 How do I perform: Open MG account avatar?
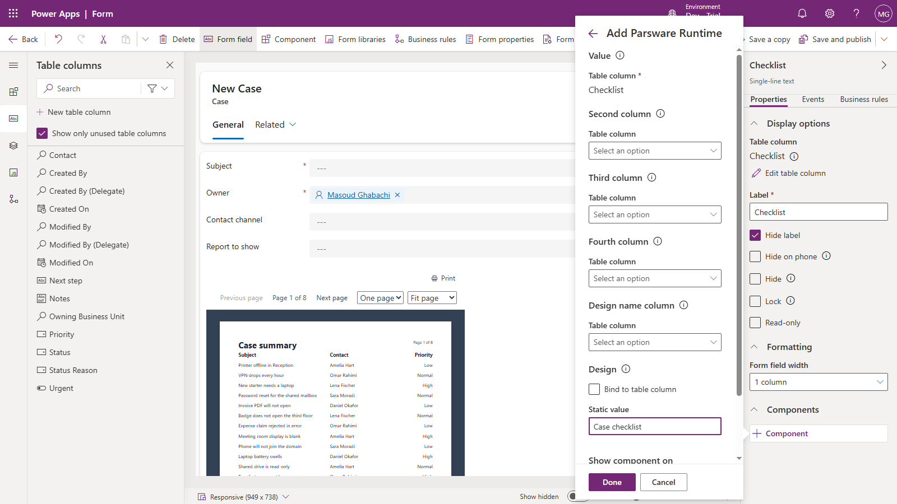point(884,13)
